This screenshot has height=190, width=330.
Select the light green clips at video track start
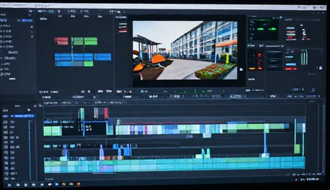point(53,131)
